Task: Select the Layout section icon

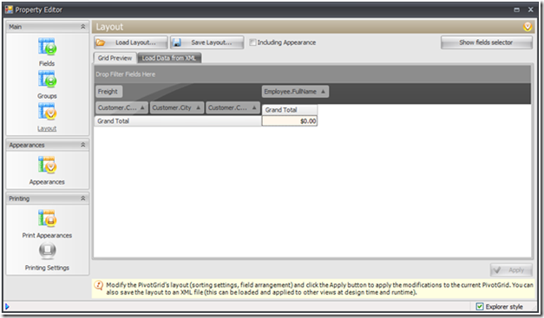Action: point(47,112)
